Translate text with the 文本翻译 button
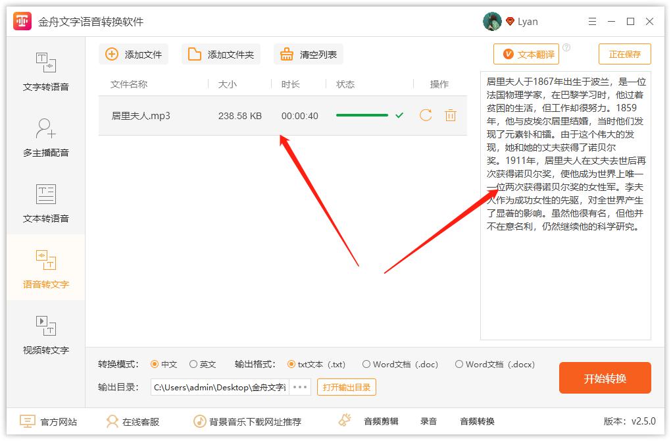Image resolution: width=671 pixels, height=441 pixels. tap(526, 54)
